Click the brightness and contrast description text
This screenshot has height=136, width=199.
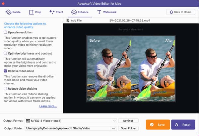(x=30, y=62)
